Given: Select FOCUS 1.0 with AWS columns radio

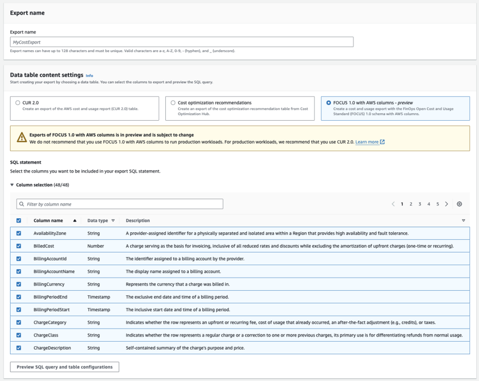Looking at the screenshot, I should (329, 103).
